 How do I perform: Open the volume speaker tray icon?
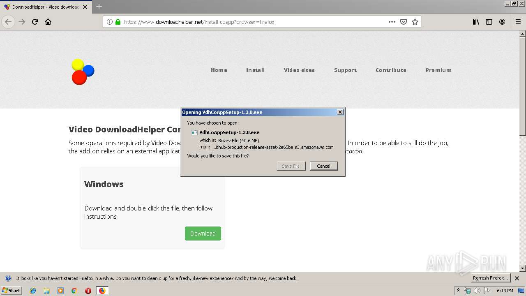[477, 291]
